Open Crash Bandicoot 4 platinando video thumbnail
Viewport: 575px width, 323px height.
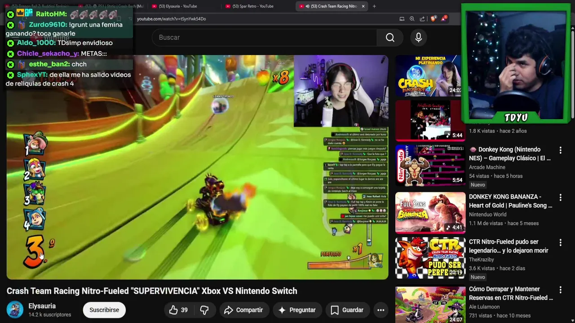tap(428, 76)
